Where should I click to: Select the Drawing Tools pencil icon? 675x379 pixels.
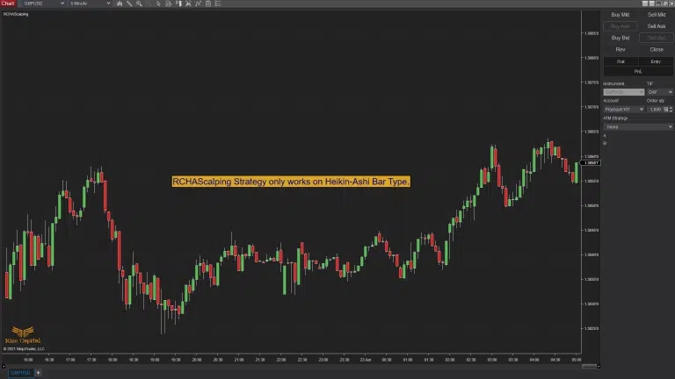[129, 4]
